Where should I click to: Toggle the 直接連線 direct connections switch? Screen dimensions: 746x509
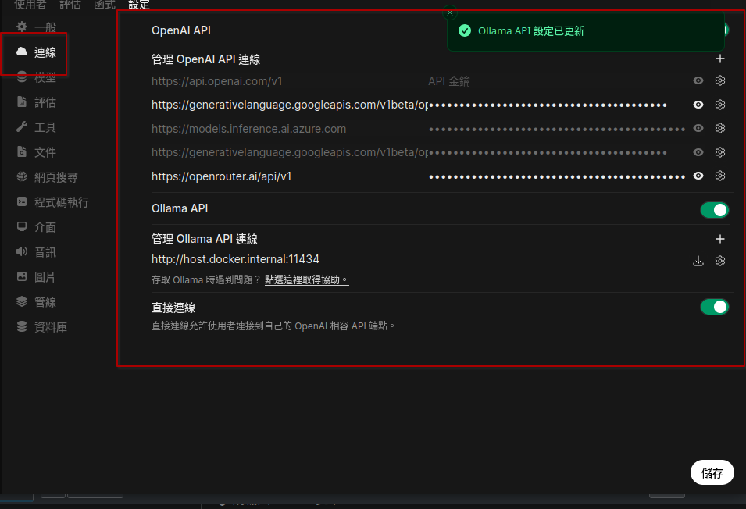714,307
